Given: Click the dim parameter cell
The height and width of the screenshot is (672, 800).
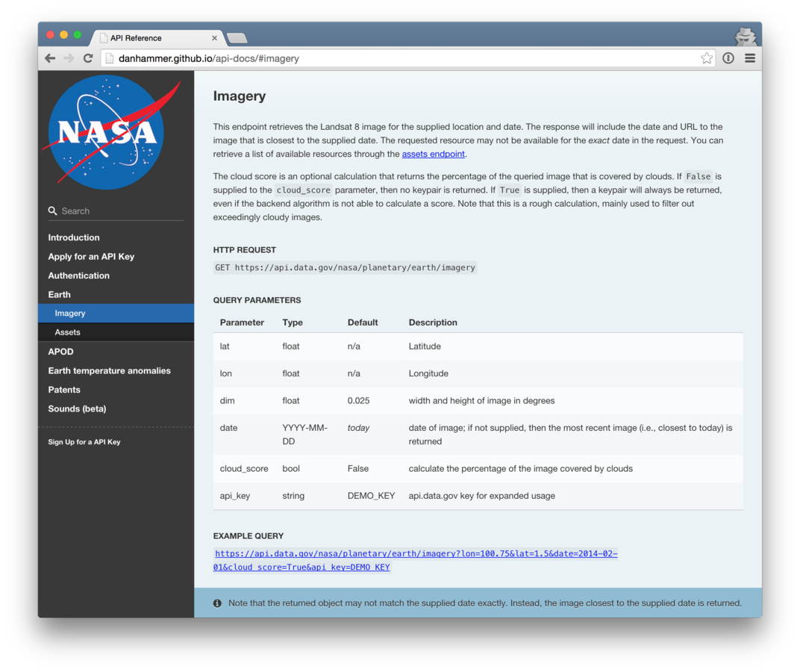Looking at the screenshot, I should coord(227,400).
